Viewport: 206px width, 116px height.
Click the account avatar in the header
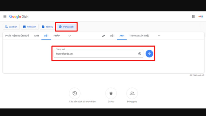pos(201,16)
